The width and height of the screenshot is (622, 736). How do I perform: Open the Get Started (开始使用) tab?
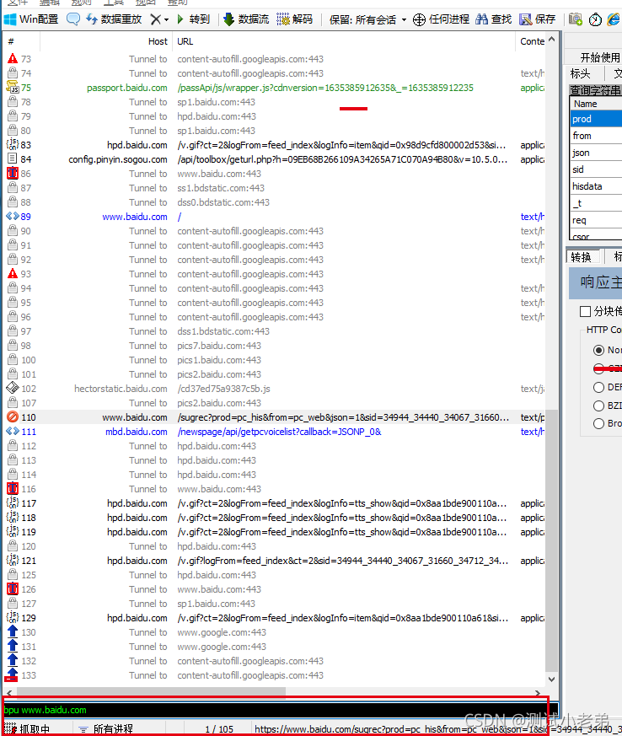click(599, 57)
